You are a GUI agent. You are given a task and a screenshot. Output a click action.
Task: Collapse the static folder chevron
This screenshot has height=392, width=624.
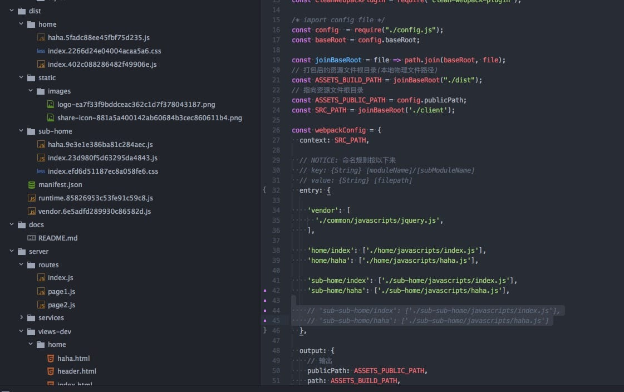21,77
